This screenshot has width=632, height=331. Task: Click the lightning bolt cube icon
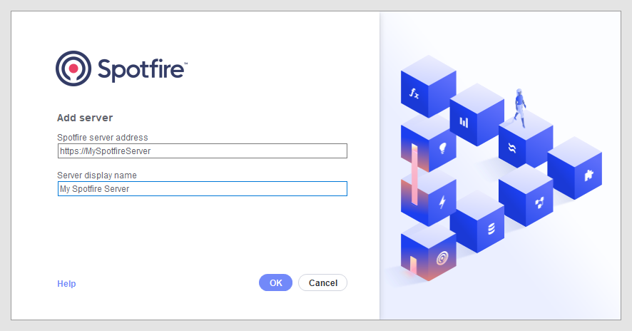tap(442, 203)
